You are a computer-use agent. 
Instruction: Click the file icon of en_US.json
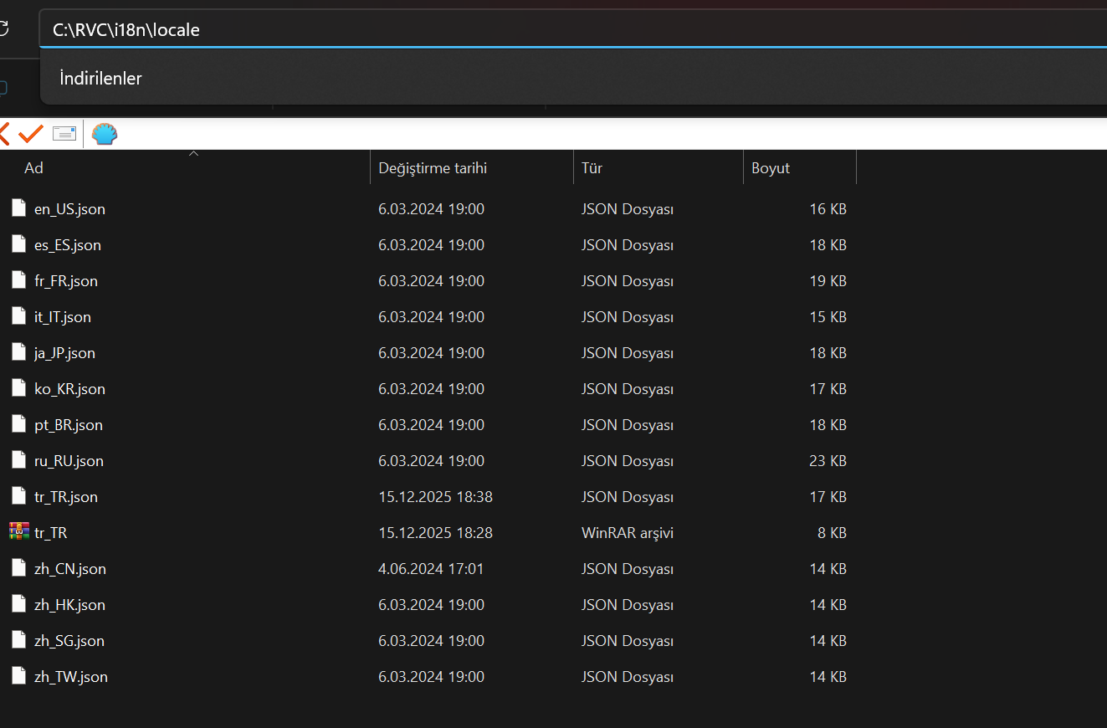pos(18,208)
